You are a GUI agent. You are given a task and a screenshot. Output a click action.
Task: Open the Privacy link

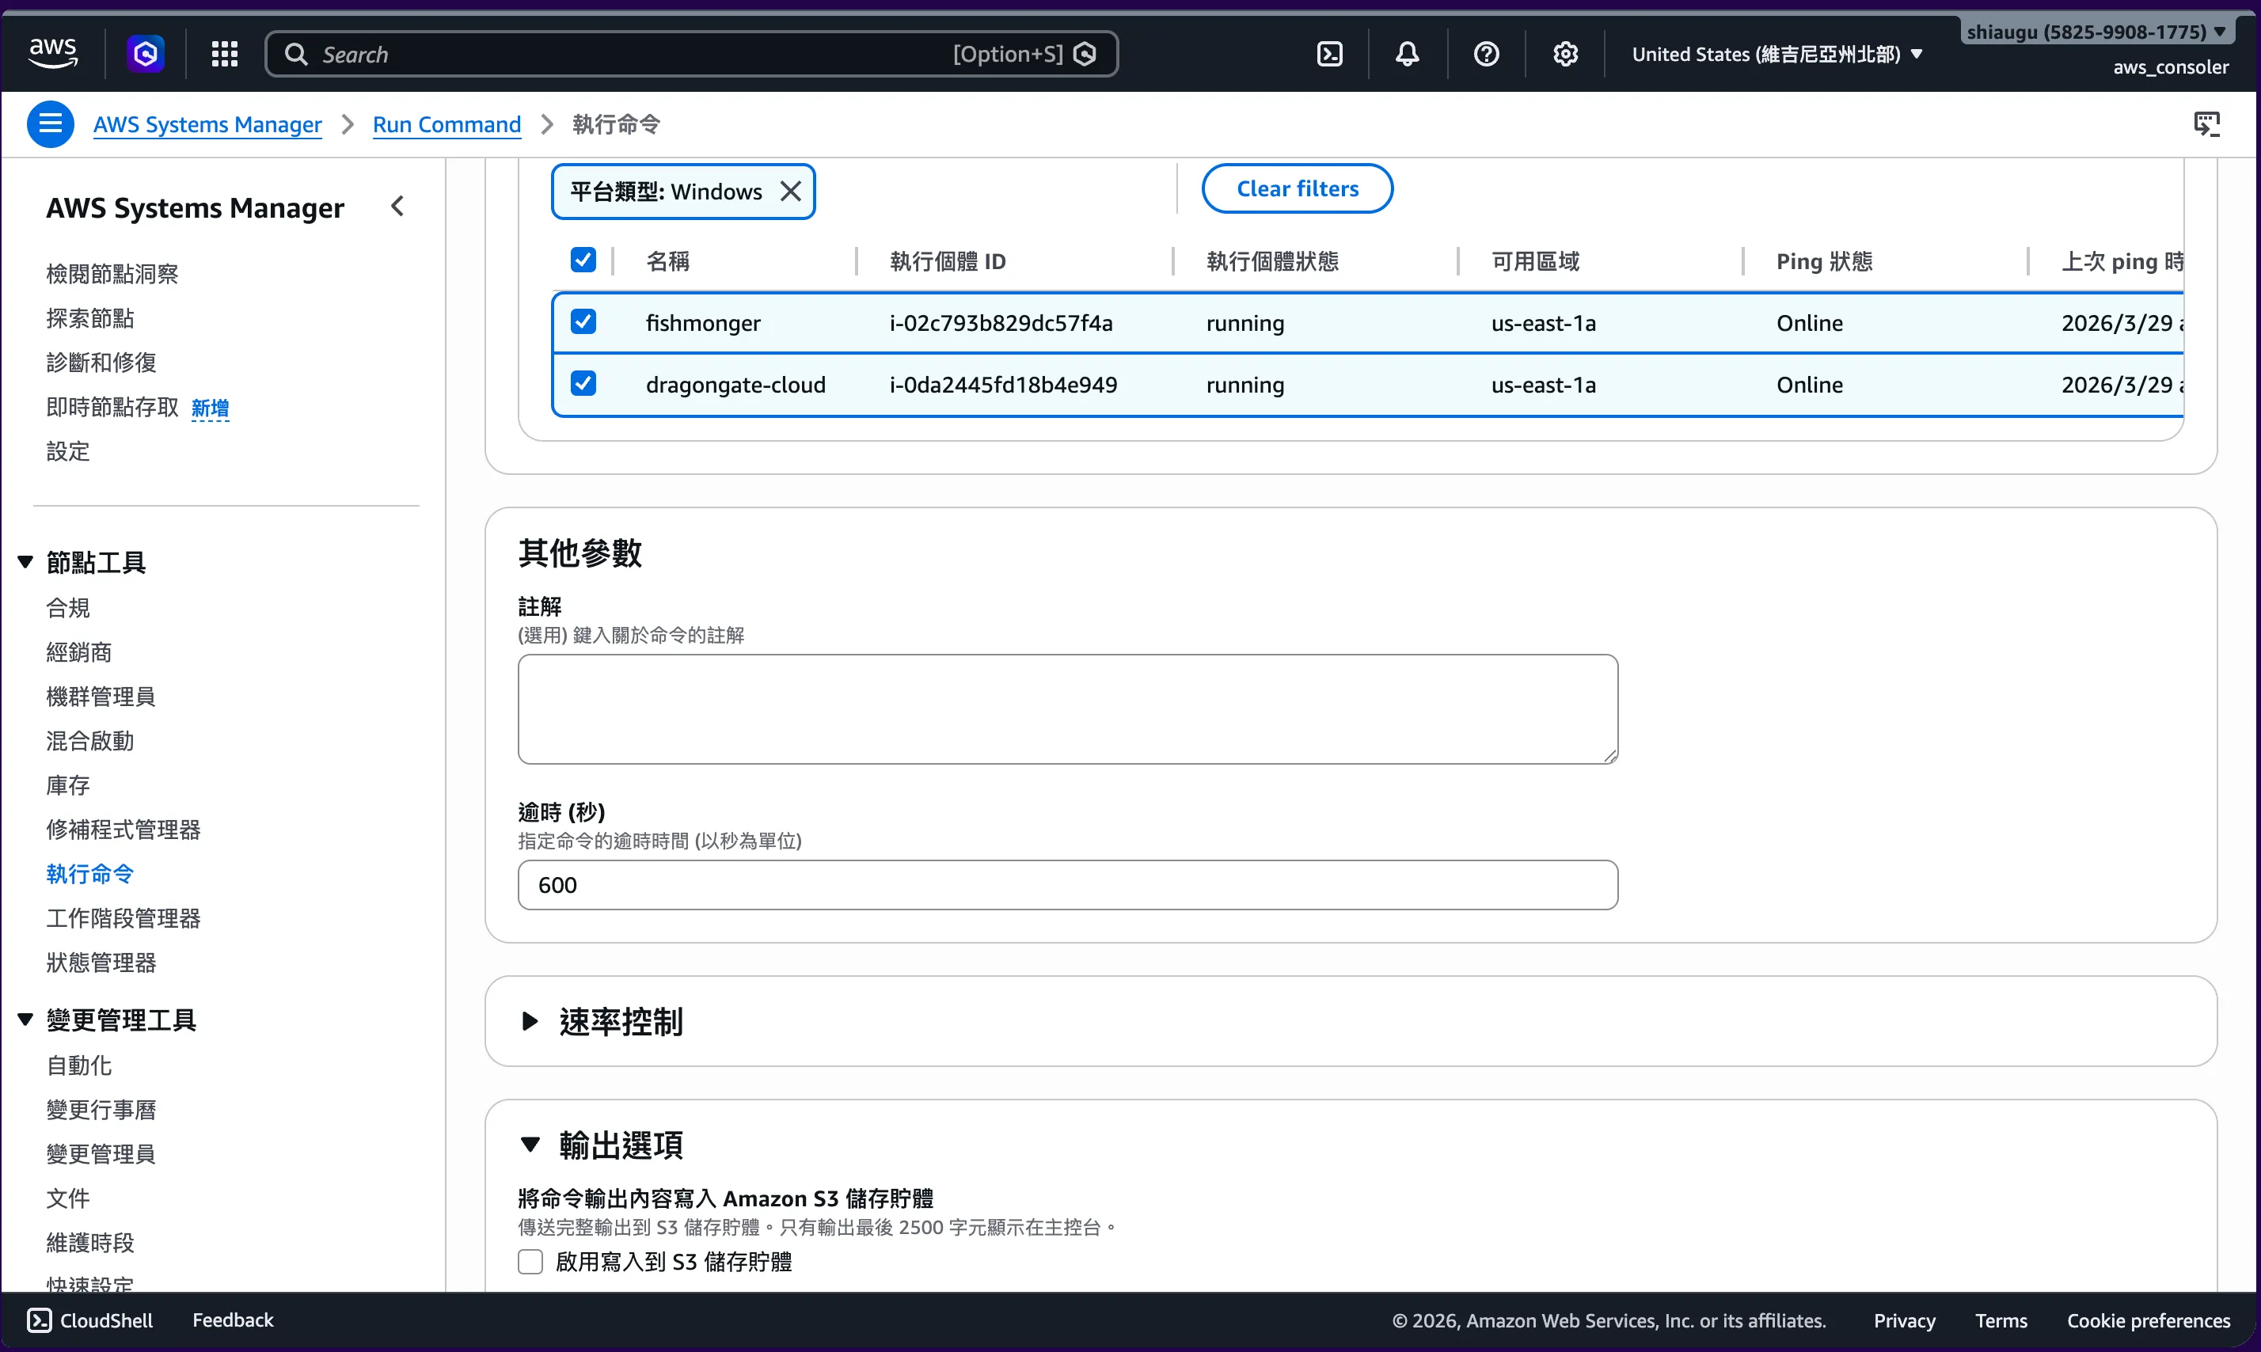pos(1905,1320)
